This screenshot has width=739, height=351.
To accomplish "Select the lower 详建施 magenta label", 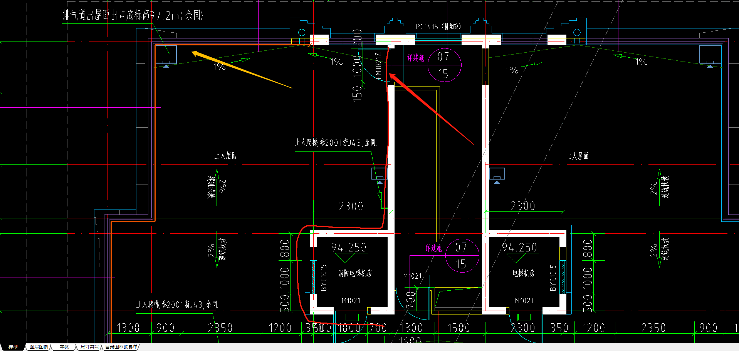I will click(433, 248).
